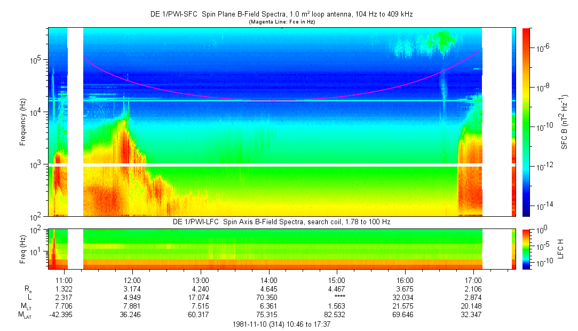Click the SFC spectra plot title
This screenshot has height=331, width=578.
click(281, 14)
